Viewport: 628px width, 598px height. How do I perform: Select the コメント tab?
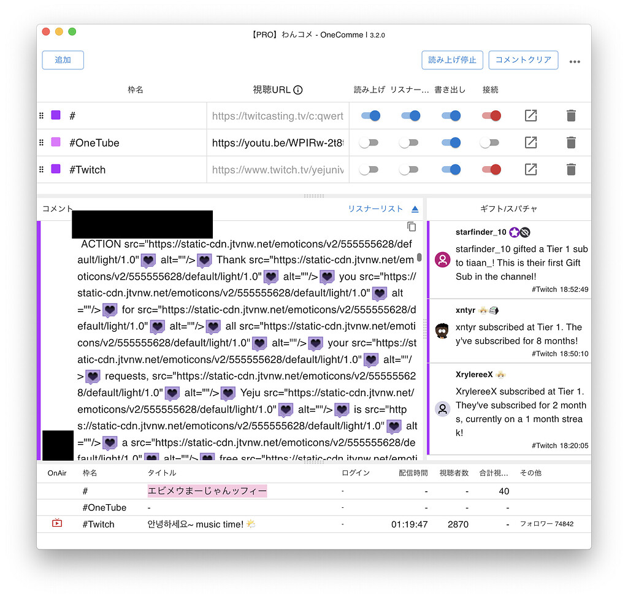(x=57, y=208)
